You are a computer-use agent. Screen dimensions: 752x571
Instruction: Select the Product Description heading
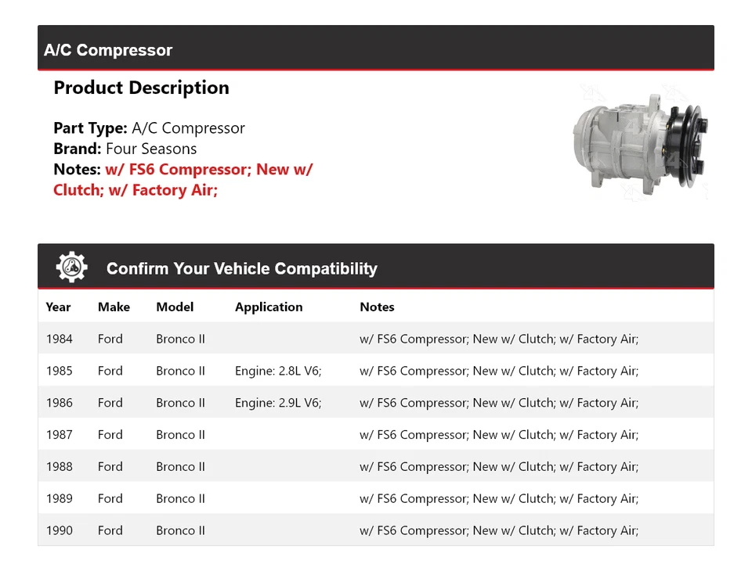point(141,88)
